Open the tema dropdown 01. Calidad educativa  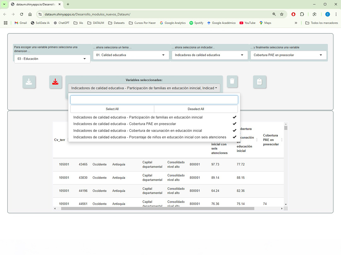[x=131, y=55]
